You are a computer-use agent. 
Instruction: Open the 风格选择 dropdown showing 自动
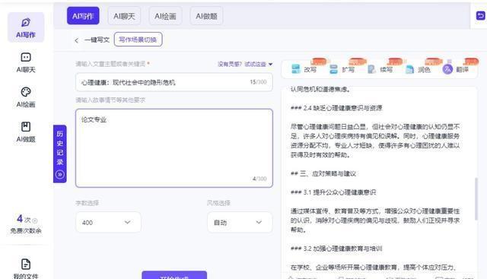(240, 222)
